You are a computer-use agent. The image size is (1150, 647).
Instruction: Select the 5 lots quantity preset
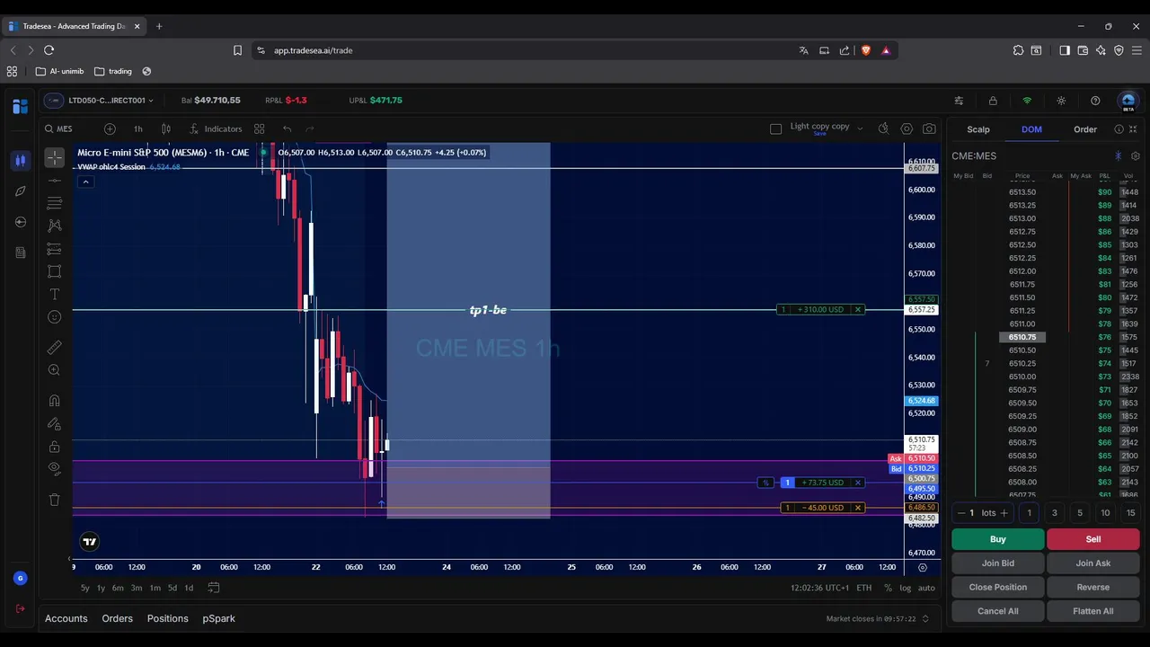tap(1080, 513)
